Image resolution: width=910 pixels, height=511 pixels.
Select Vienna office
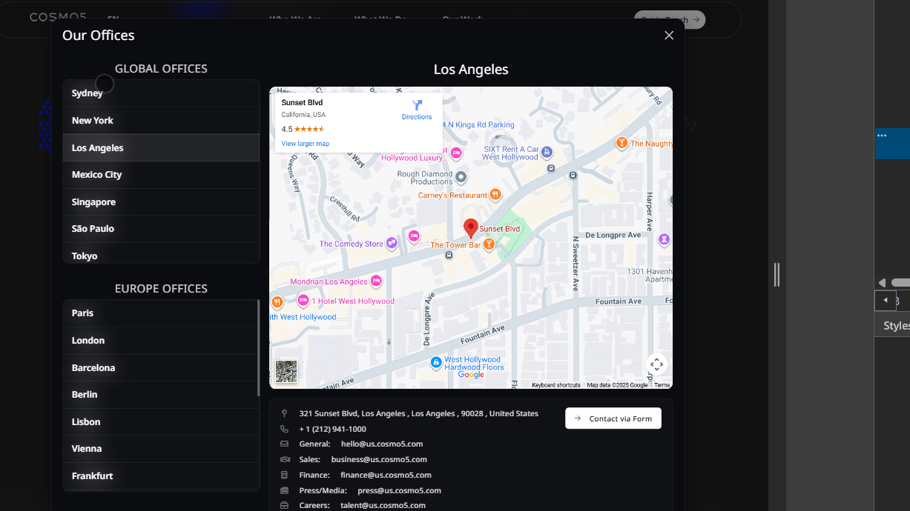pos(159,449)
